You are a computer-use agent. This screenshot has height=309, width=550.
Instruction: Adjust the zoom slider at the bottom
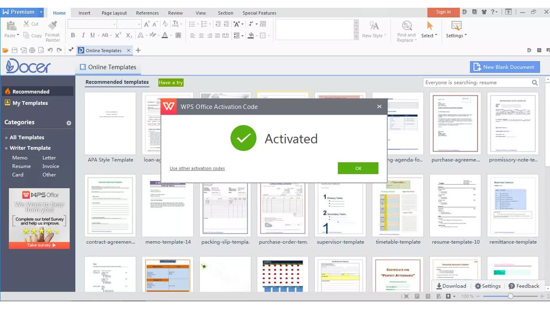click(510, 296)
